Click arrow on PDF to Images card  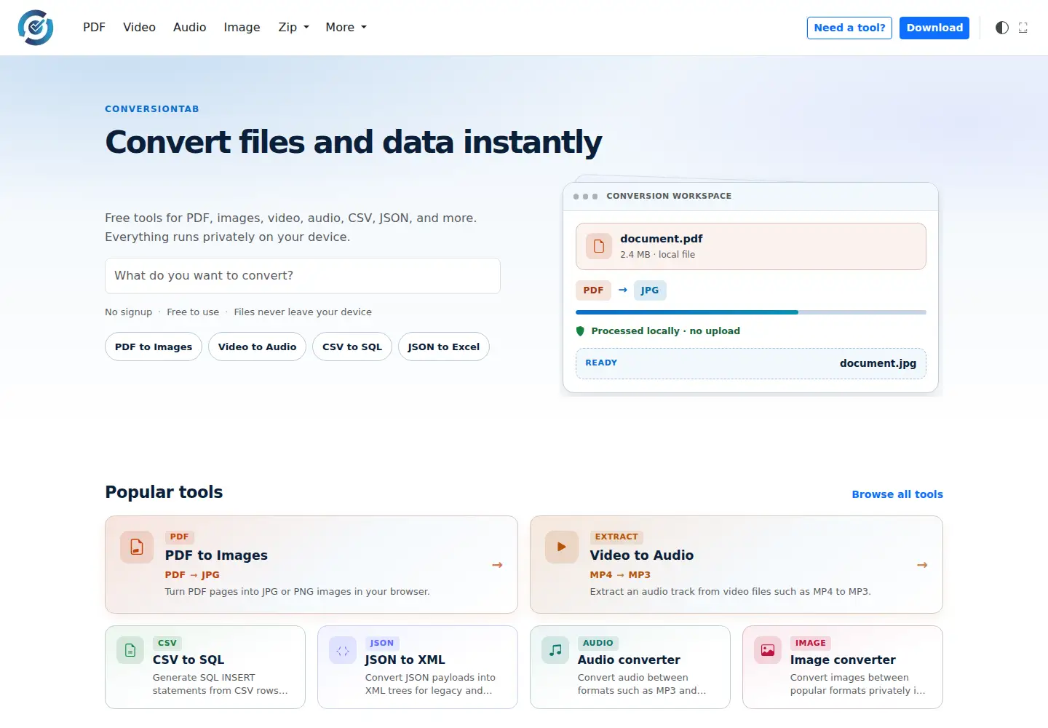point(497,565)
